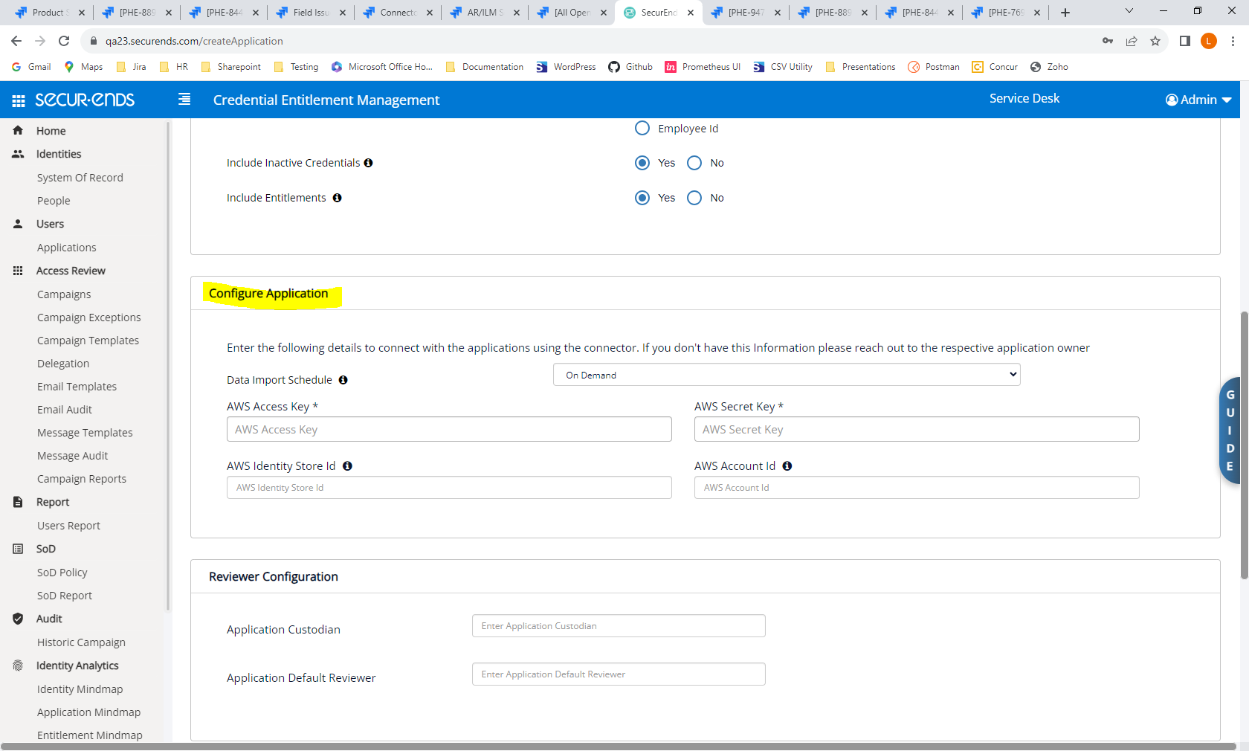1249x751 pixels.
Task: Click the Home icon in the sidebar
Action: click(17, 130)
